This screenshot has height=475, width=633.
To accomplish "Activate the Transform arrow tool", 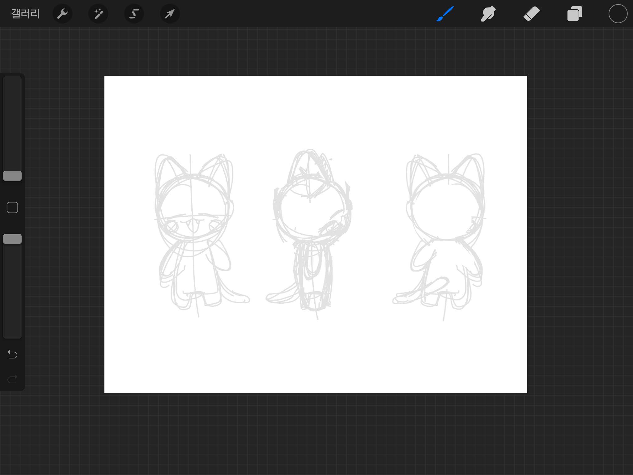I will [170, 14].
